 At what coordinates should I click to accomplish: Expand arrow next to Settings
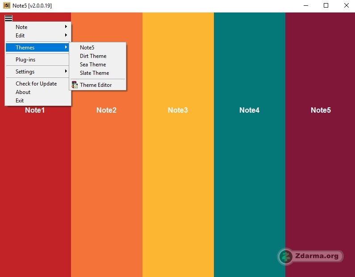[x=66, y=71]
